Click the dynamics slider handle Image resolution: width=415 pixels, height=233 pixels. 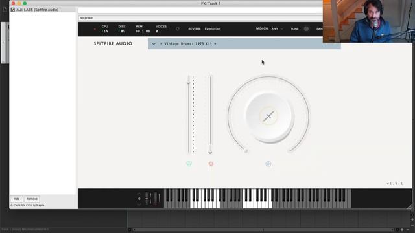click(210, 150)
